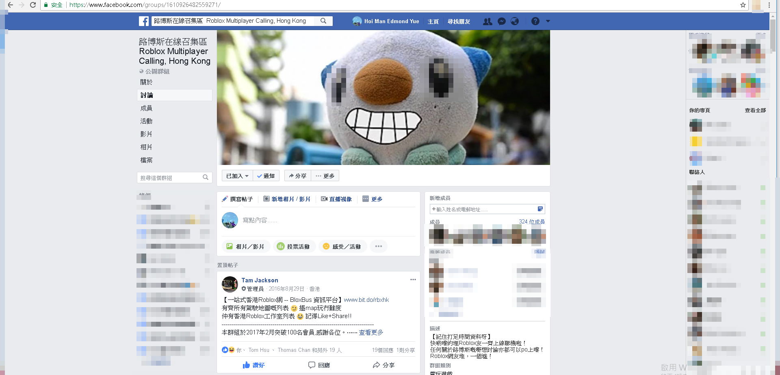The height and width of the screenshot is (375, 780).
Task: Open 324 位成員 members link
Action: 532,222
